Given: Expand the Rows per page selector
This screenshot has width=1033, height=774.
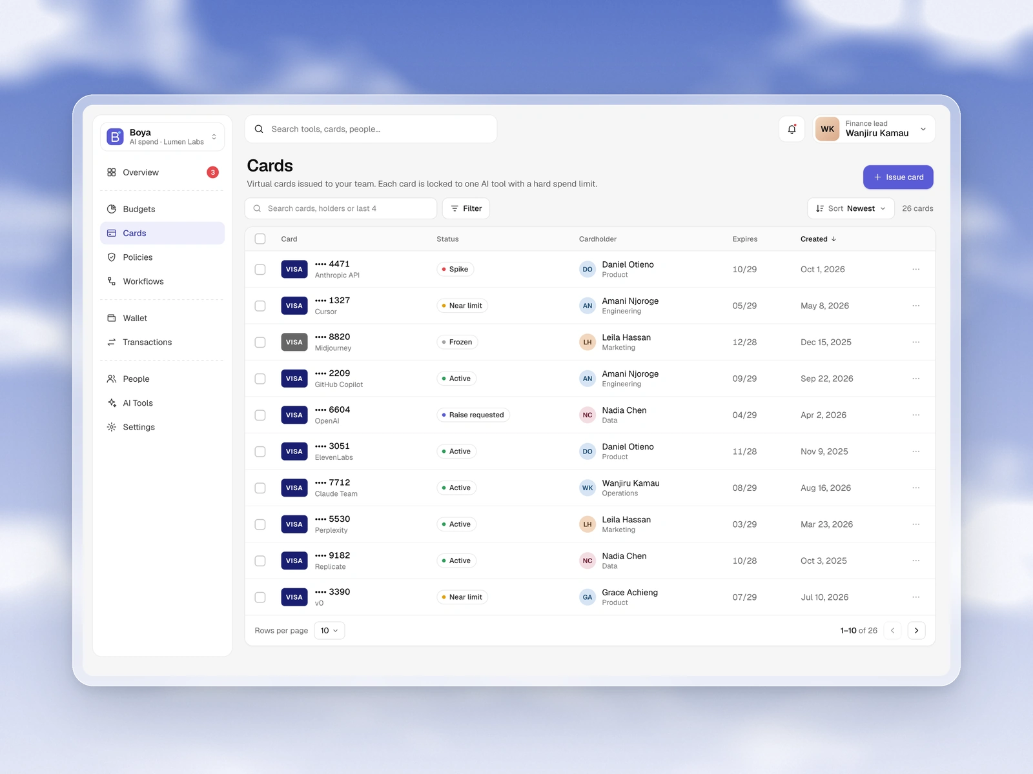Looking at the screenshot, I should tap(329, 630).
